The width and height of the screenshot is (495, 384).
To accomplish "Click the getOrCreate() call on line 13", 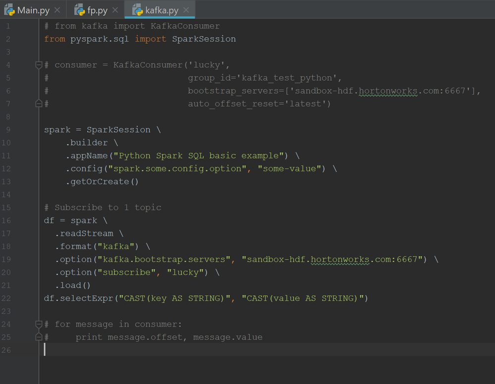I will click(x=102, y=181).
